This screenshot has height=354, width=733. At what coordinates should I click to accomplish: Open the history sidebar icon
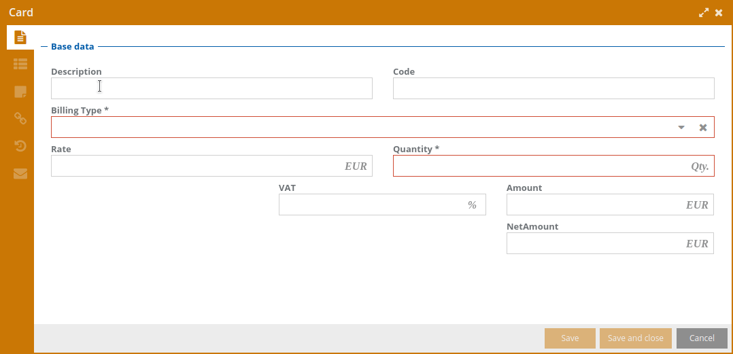pos(20,145)
